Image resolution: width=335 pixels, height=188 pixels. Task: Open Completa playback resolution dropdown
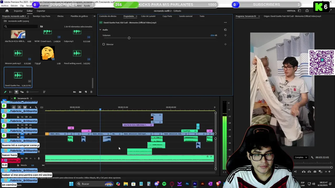click(x=301, y=157)
